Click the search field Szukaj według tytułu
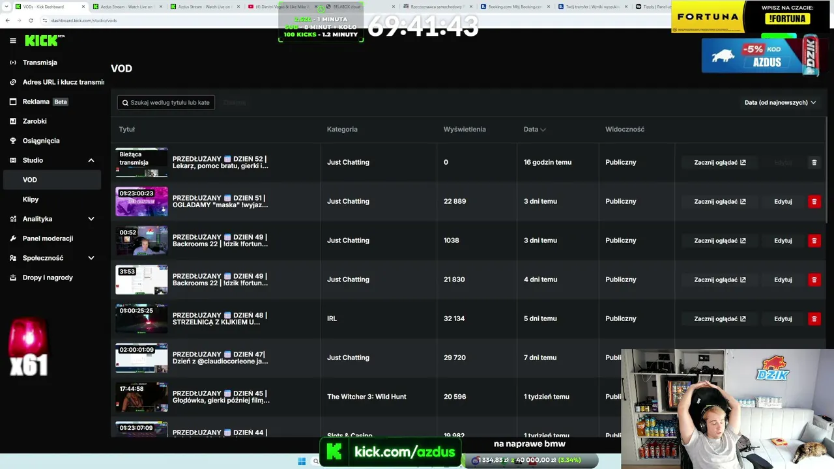The width and height of the screenshot is (834, 469). 166,102
